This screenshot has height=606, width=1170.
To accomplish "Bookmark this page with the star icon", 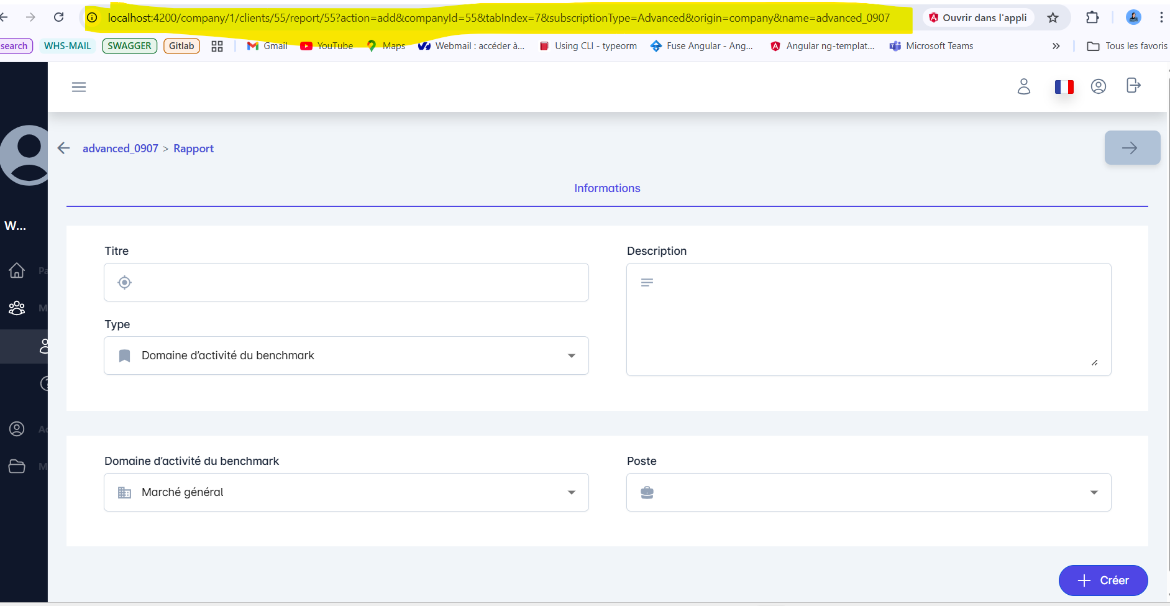I will pos(1053,18).
